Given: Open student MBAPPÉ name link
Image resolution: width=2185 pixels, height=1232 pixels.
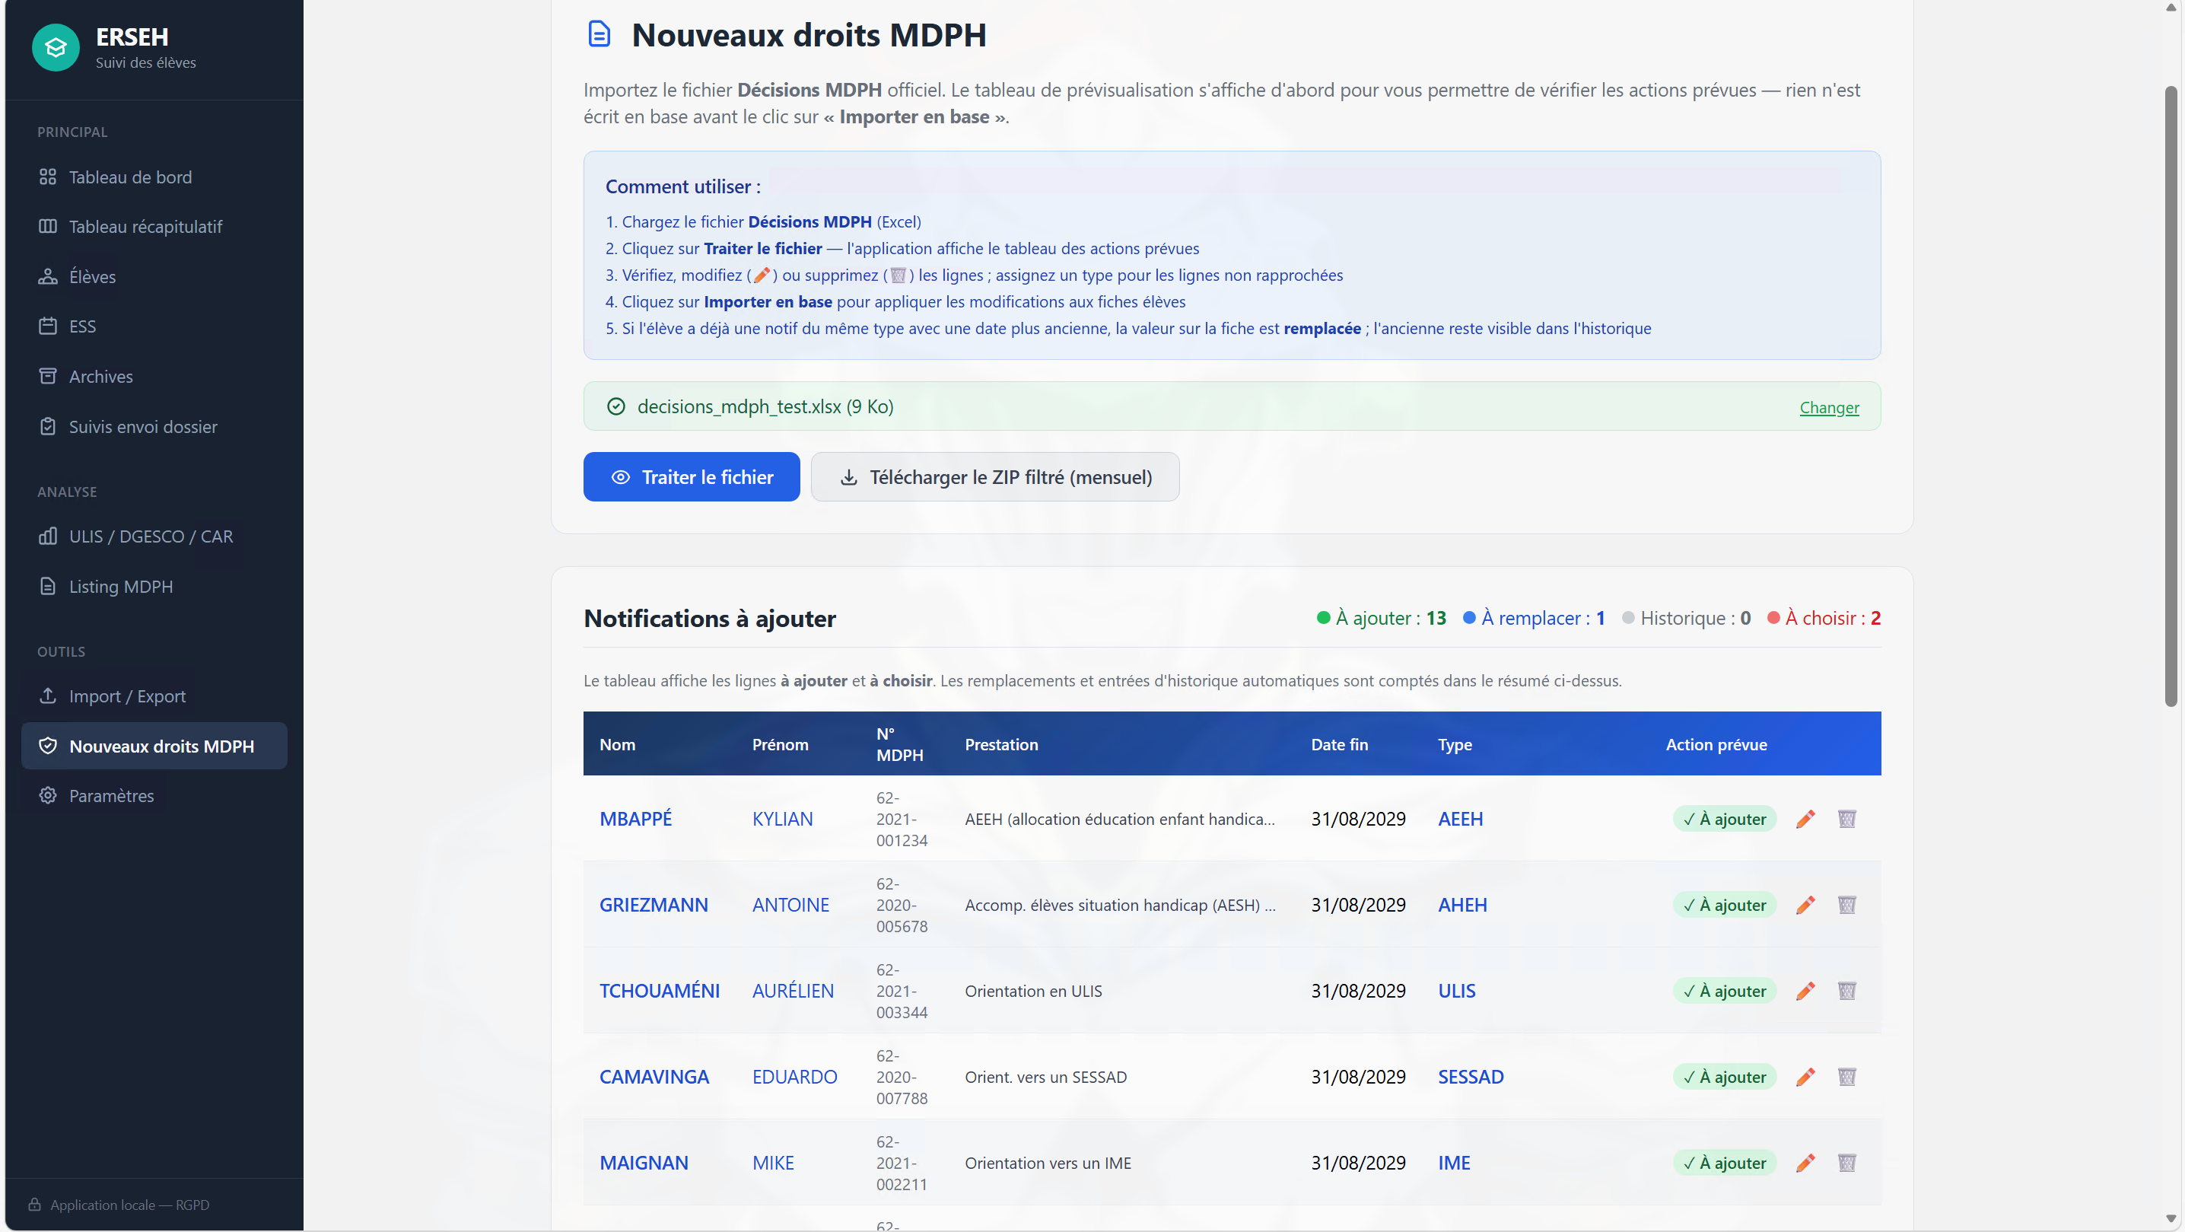Looking at the screenshot, I should [635, 819].
